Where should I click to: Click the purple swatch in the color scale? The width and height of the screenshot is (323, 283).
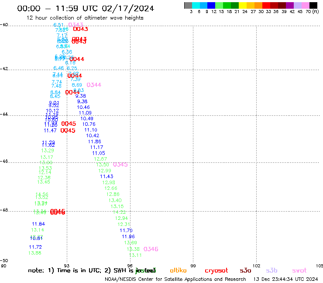click(290, 5)
